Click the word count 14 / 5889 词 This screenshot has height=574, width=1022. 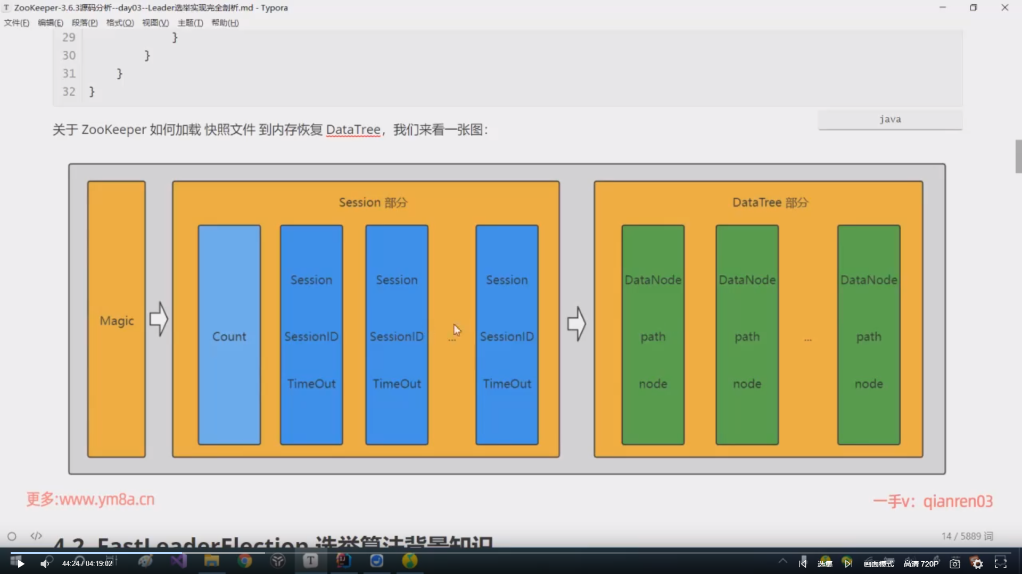[967, 536]
